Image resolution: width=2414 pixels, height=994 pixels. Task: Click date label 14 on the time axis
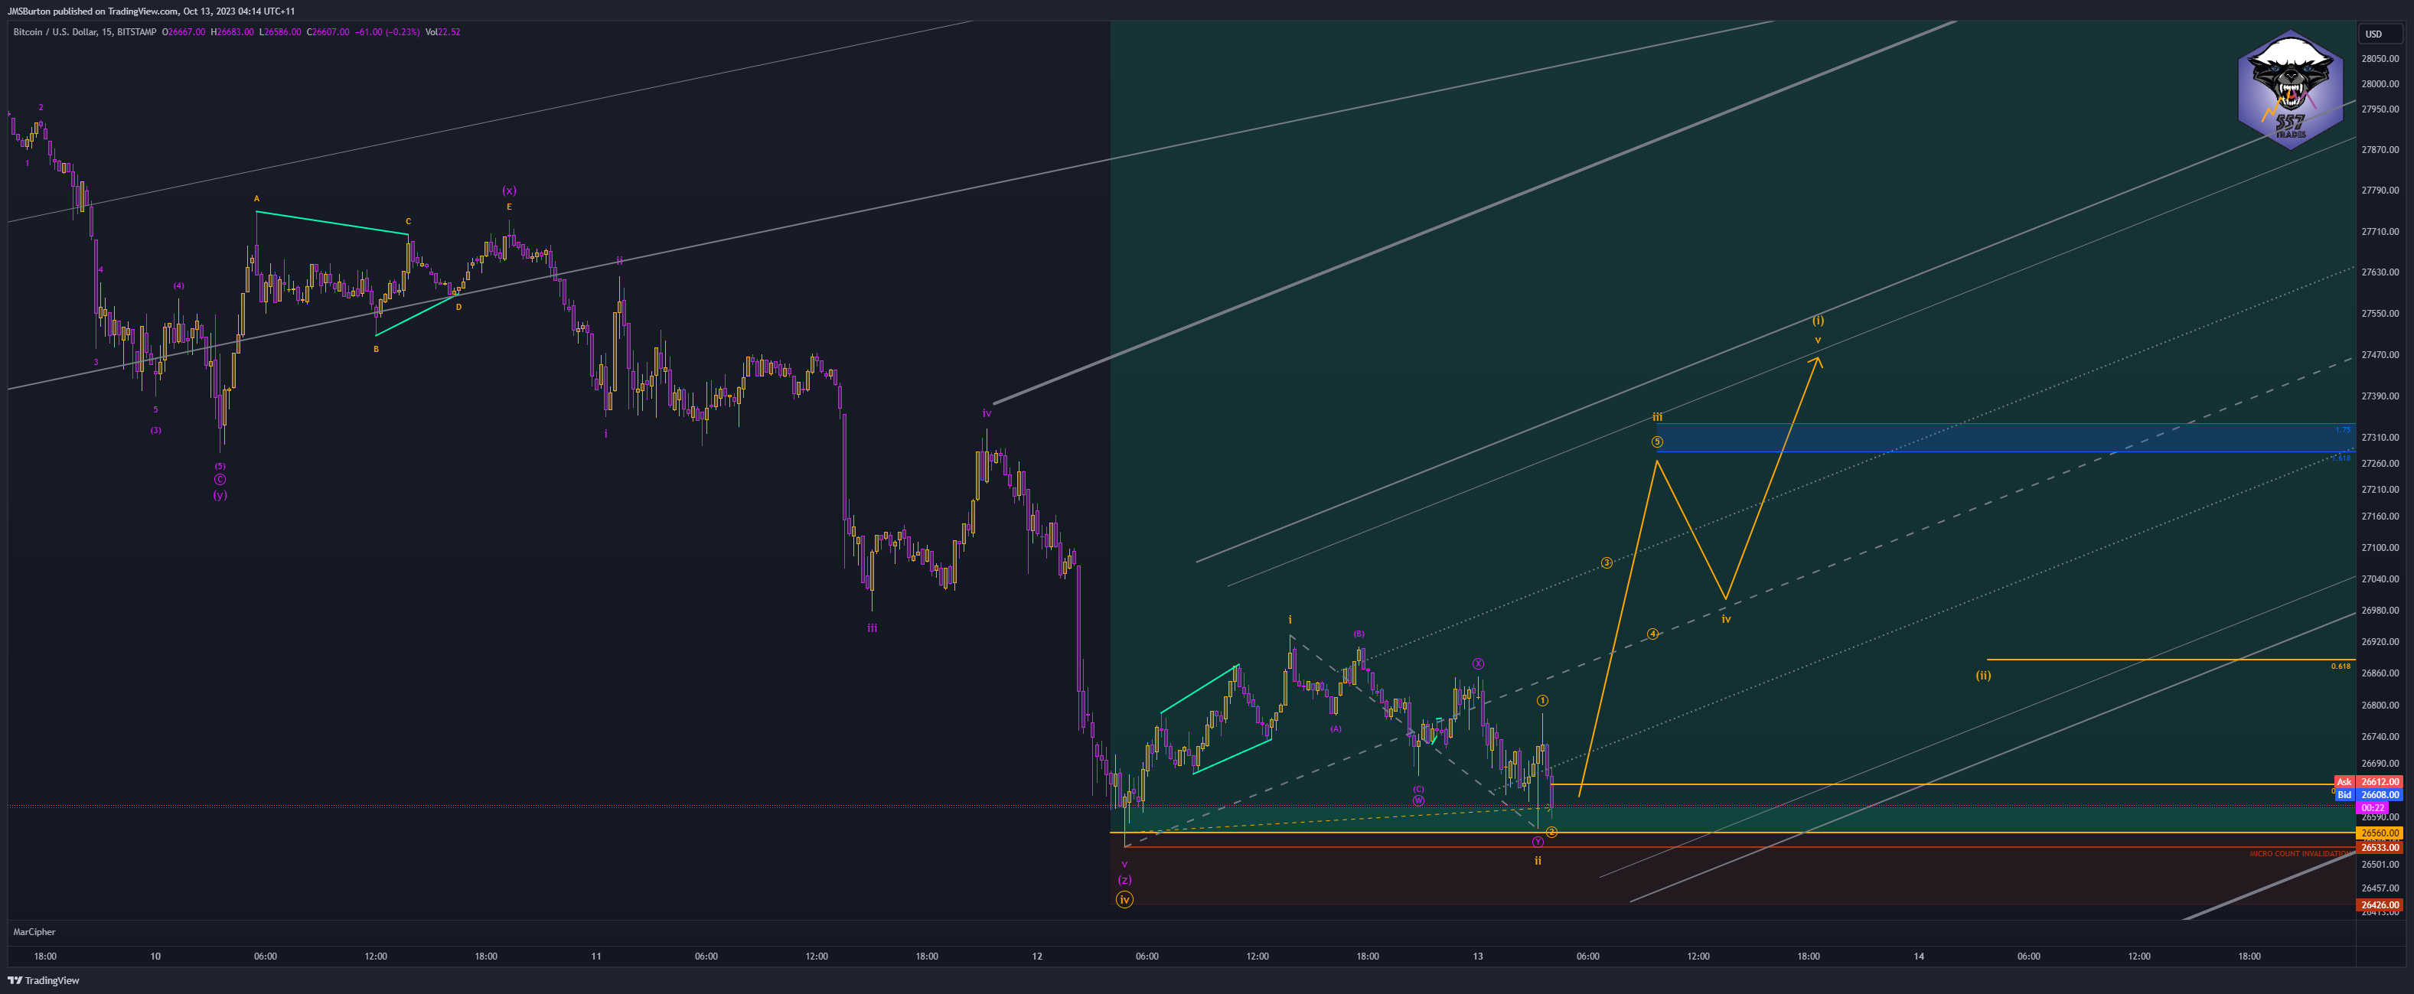tap(1918, 956)
